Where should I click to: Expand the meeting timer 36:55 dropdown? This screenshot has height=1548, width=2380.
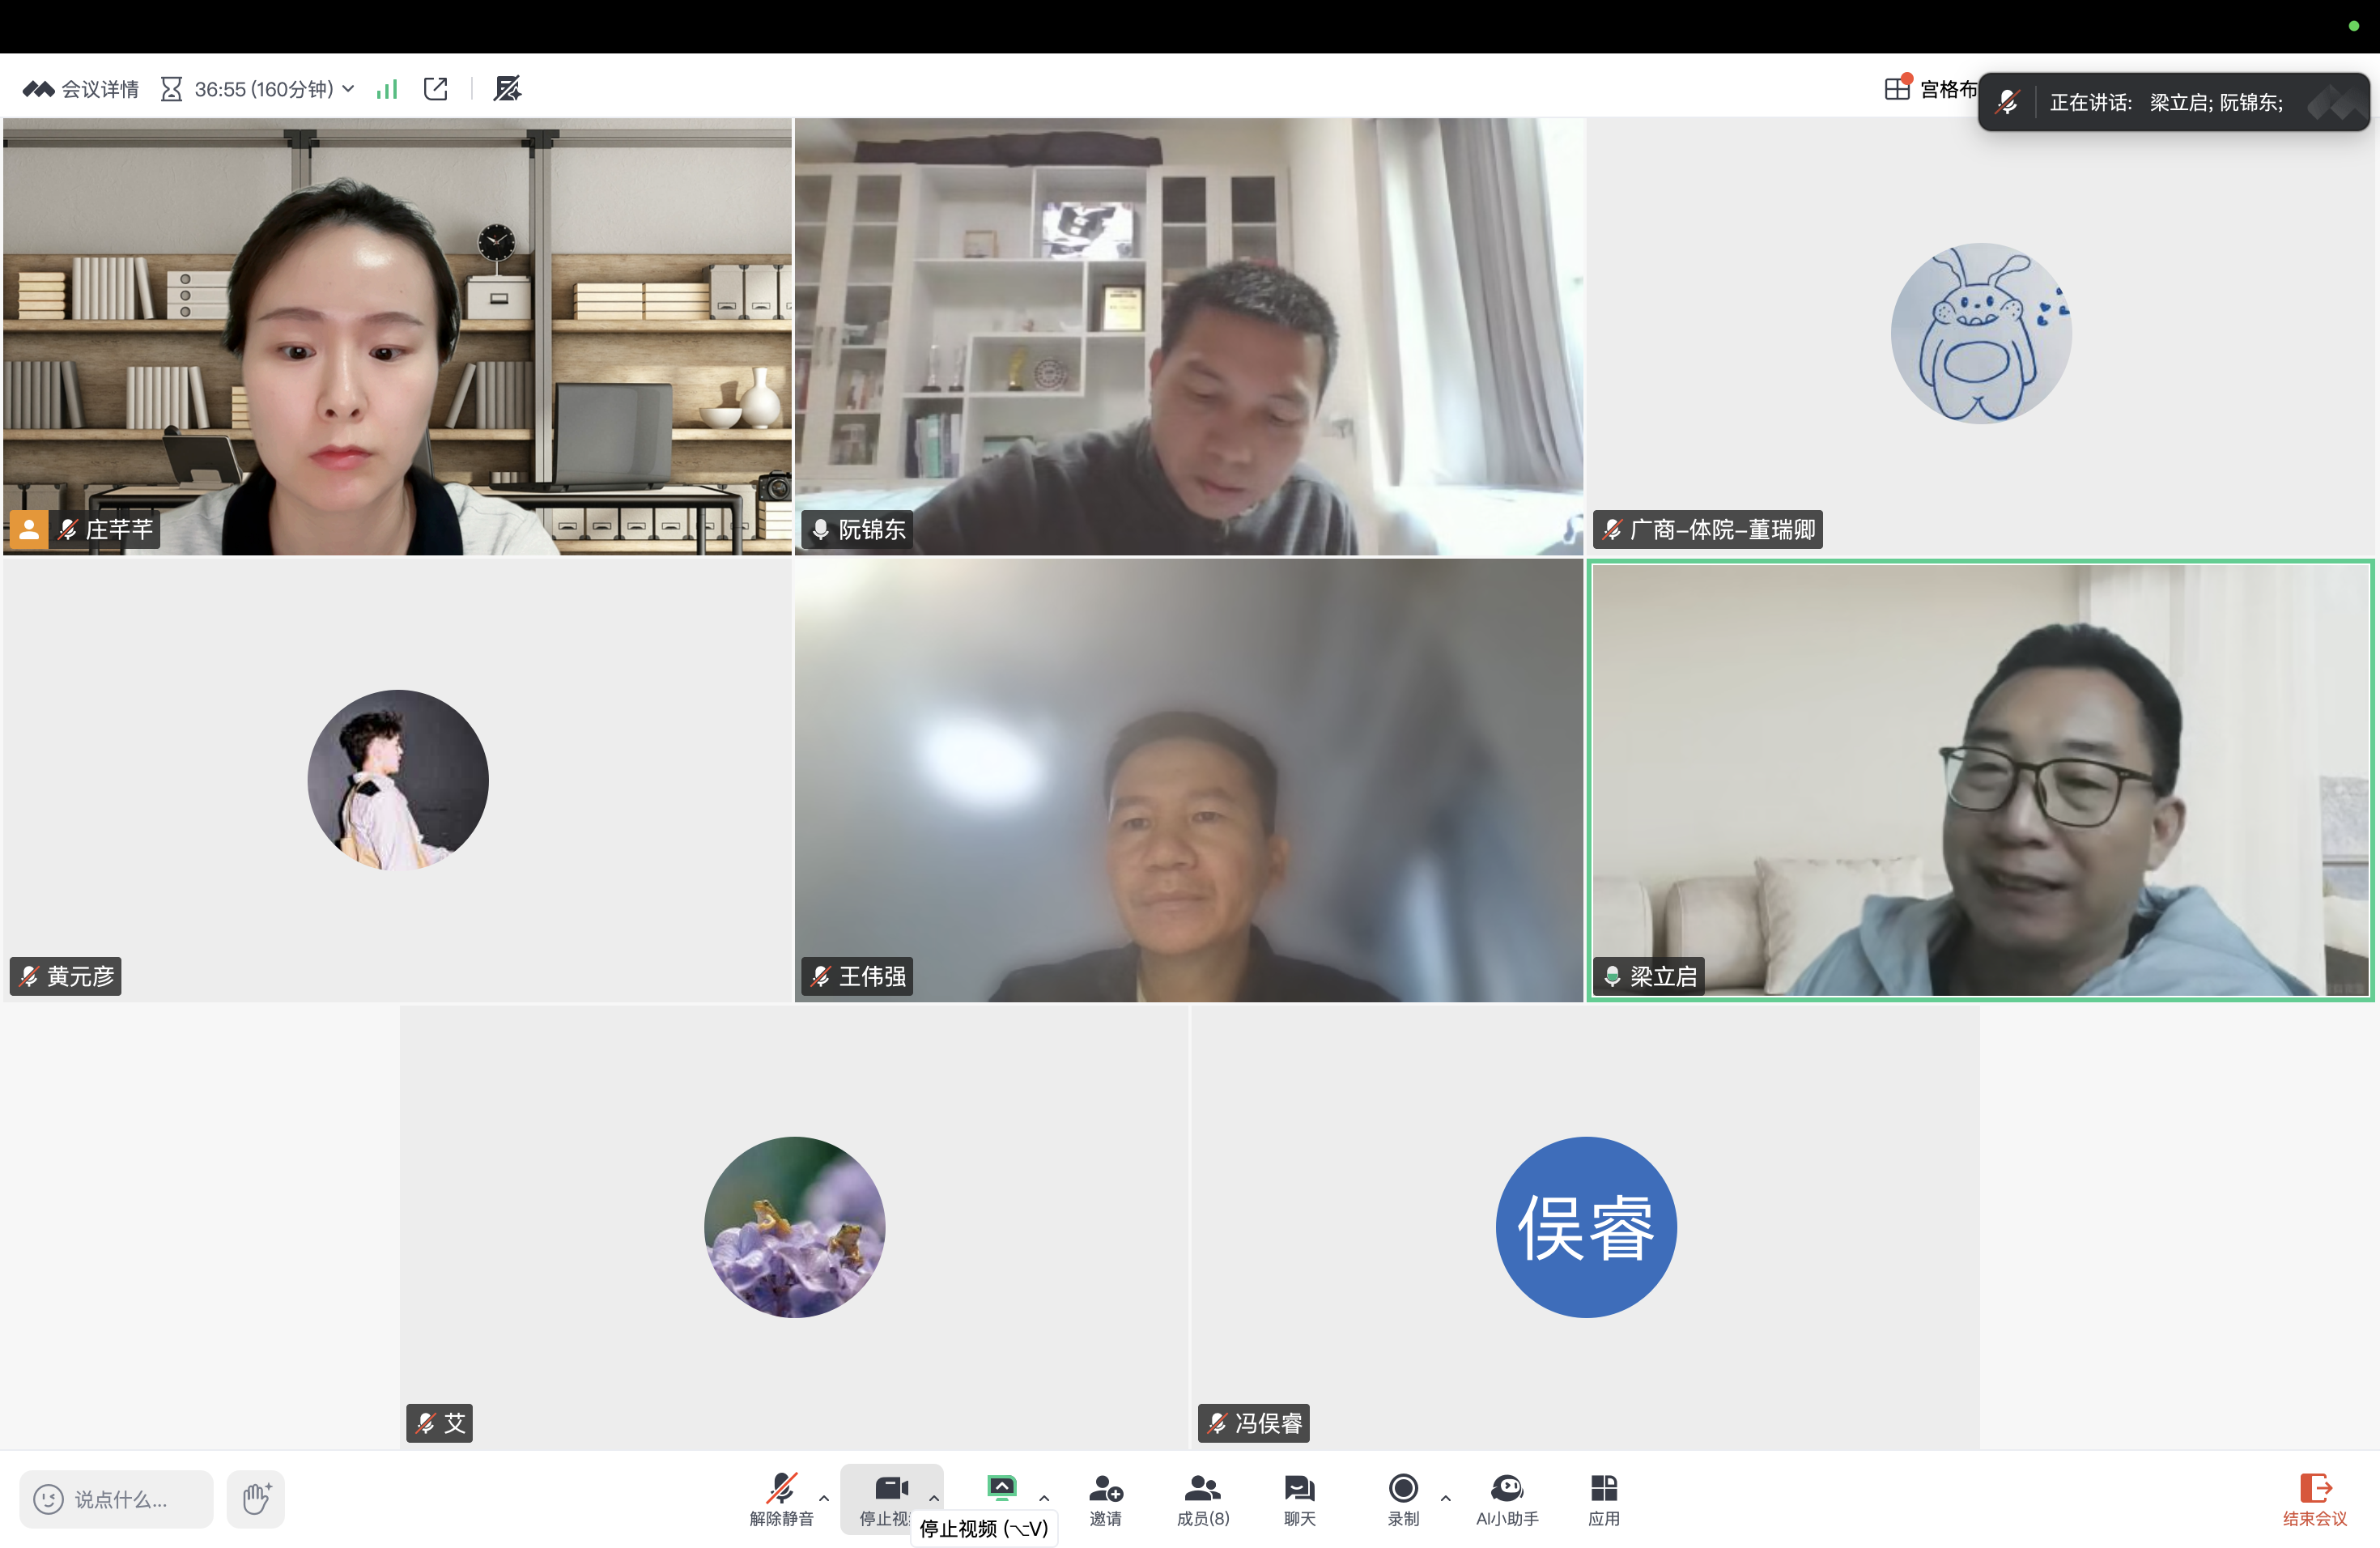[349, 89]
